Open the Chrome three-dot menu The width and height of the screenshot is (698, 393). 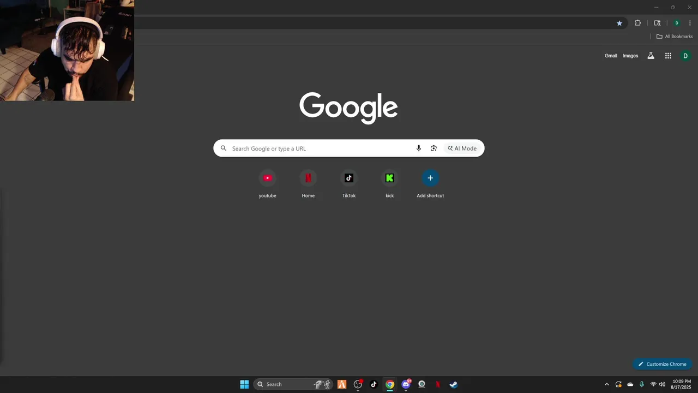(690, 23)
